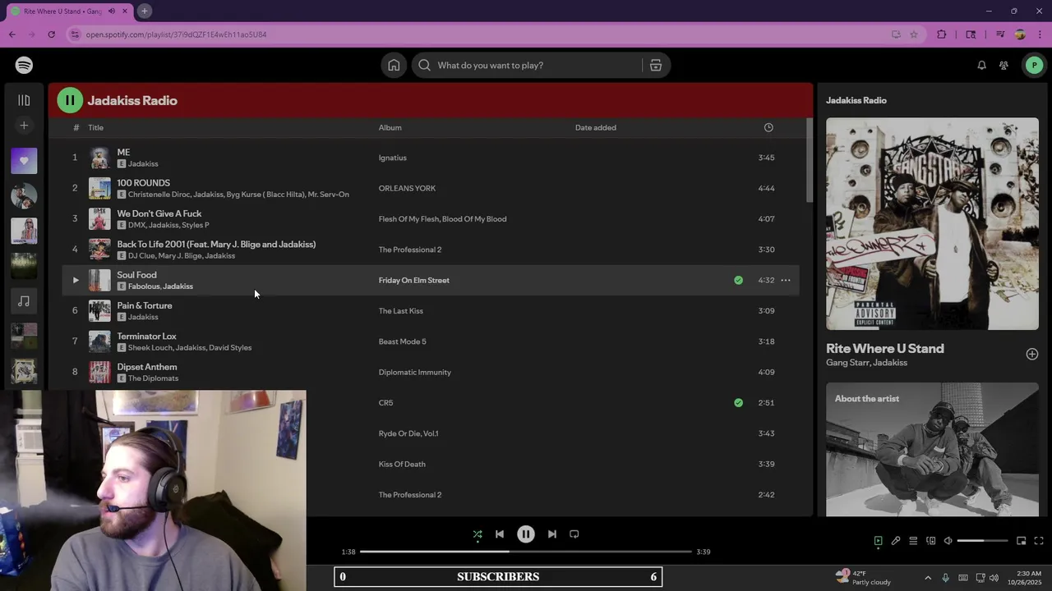This screenshot has height=591, width=1052.
Task: Open a new browser tab
Action: point(144,11)
